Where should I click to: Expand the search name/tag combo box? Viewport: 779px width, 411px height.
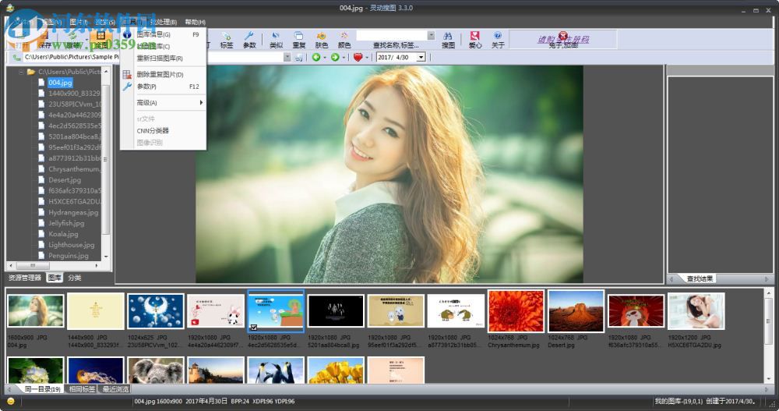(x=431, y=35)
